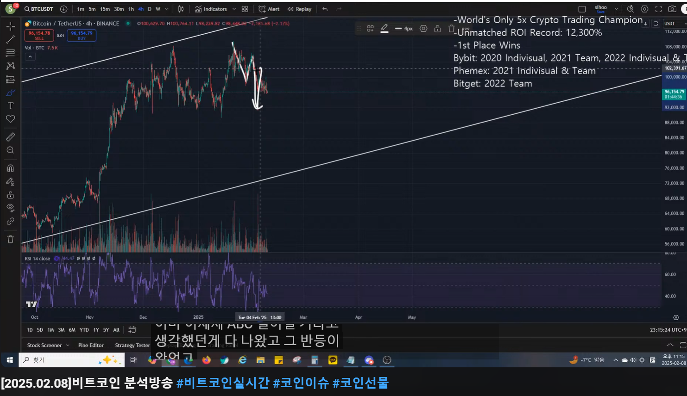Select the ruler measure tool
The width and height of the screenshot is (687, 396).
pos(10,137)
